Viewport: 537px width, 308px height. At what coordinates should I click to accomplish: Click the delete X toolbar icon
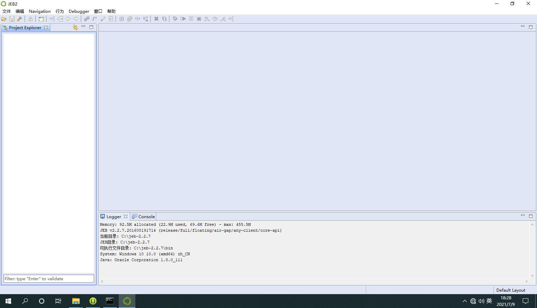pyautogui.click(x=156, y=19)
